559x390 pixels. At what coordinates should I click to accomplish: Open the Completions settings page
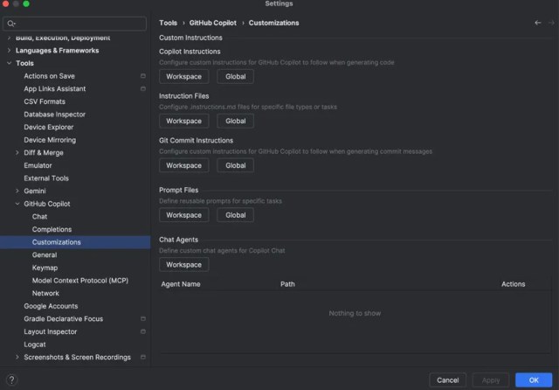point(52,230)
